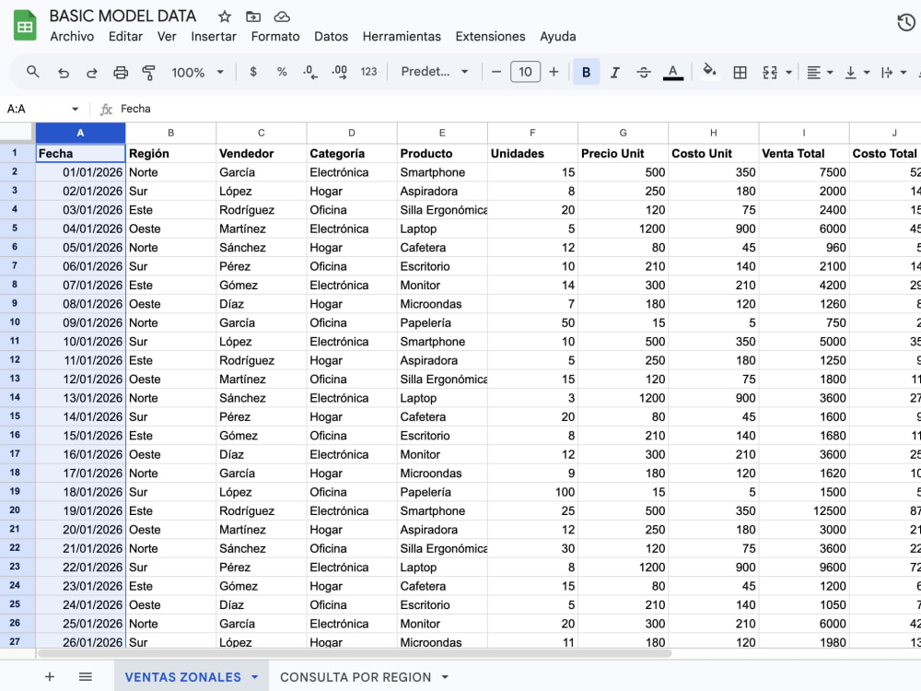Print the spreadsheet
This screenshot has height=691, width=921.
pyautogui.click(x=121, y=72)
